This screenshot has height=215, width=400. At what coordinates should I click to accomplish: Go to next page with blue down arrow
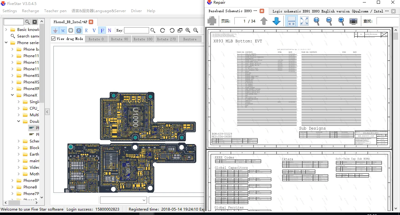tap(276, 21)
